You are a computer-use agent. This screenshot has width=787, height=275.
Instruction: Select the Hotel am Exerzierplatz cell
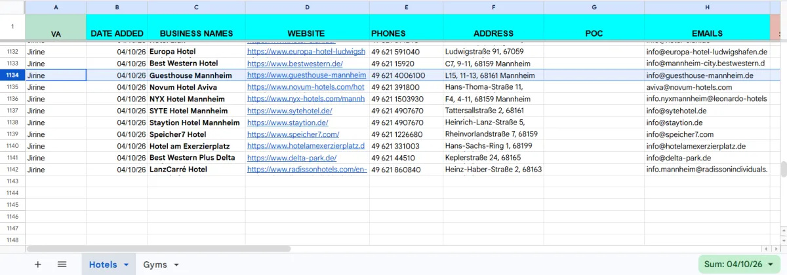point(197,146)
